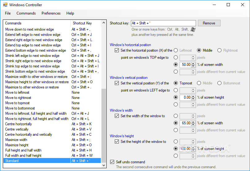Open the File menu
This screenshot has width=250, height=171.
(x=8, y=13)
